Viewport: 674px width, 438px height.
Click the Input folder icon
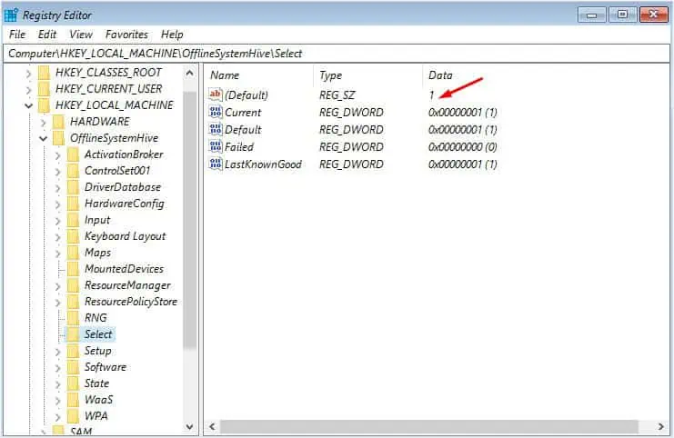pos(73,220)
